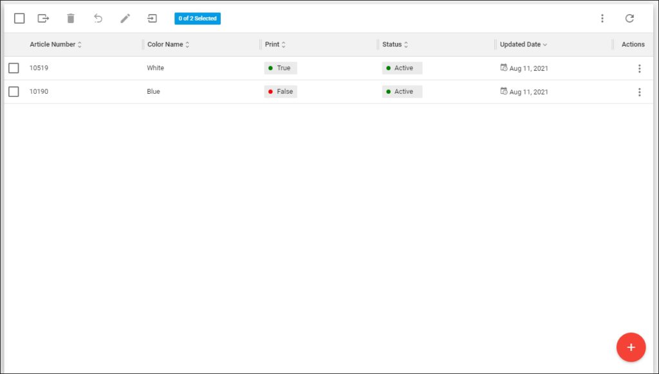Click the undo arrow icon
This screenshot has width=659, height=374.
(x=98, y=19)
